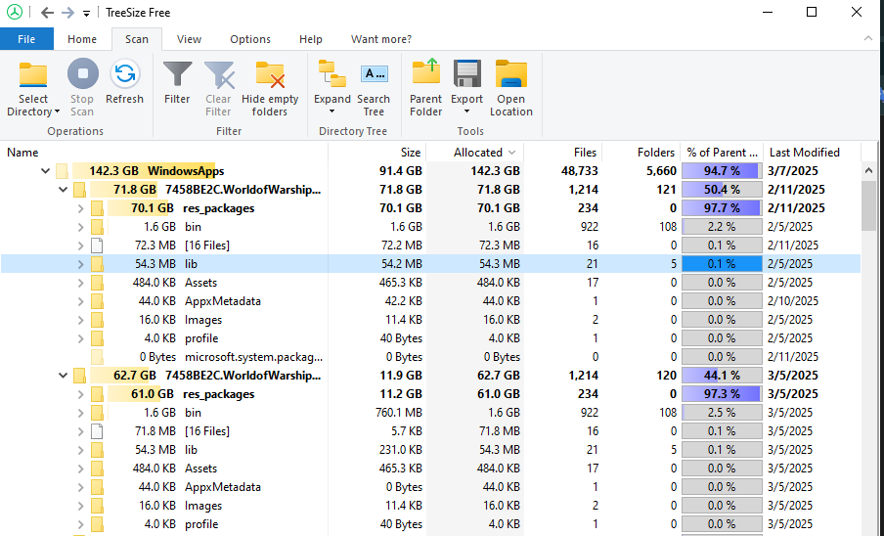884x536 pixels.
Task: Click the Export floppy disk icon
Action: tap(467, 73)
